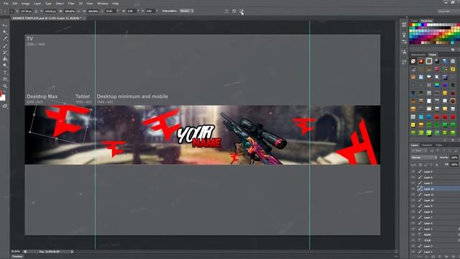Close the BANNER TEMPLATE document tab

pyautogui.click(x=84, y=18)
